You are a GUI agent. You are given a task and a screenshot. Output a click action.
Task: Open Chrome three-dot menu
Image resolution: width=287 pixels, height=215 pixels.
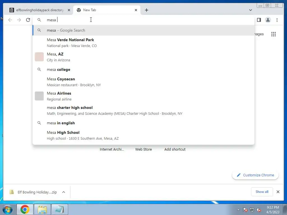coord(277,20)
